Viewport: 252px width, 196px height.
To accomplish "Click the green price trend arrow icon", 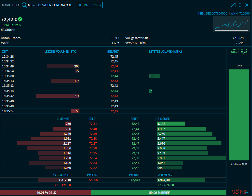I will tap(20, 19).
